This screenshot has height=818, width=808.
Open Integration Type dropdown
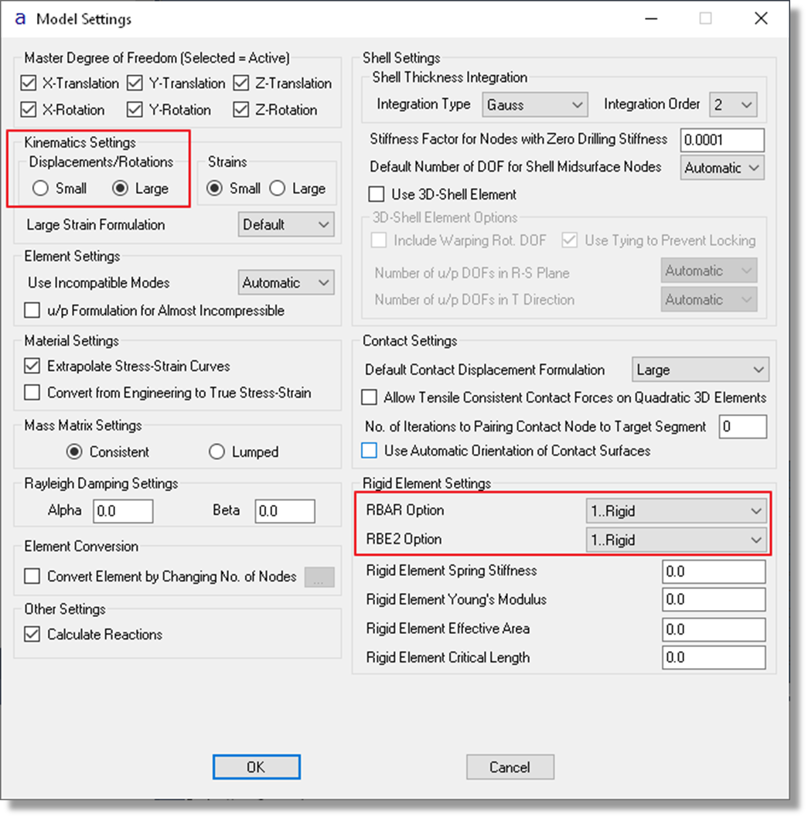(534, 105)
